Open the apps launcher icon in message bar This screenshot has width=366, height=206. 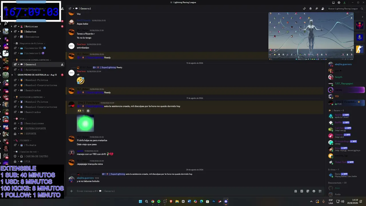click(320, 191)
